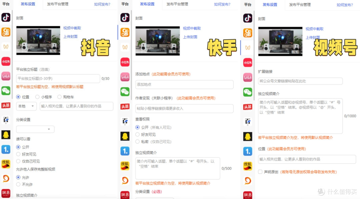
Task: Switch to 发布设置 tab in left panel
Action: 28,4
